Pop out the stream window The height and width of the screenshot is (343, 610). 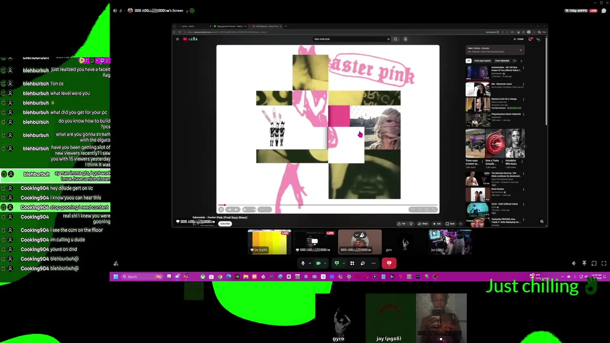pos(594,263)
